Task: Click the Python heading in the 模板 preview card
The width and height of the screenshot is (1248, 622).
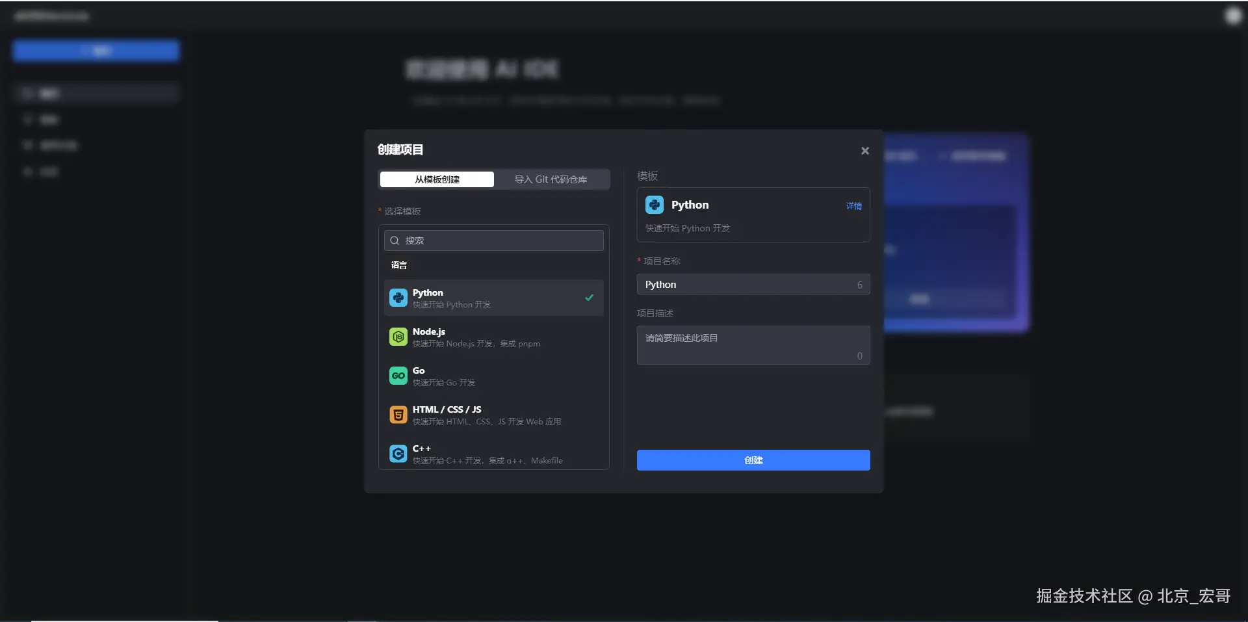Action: [690, 205]
